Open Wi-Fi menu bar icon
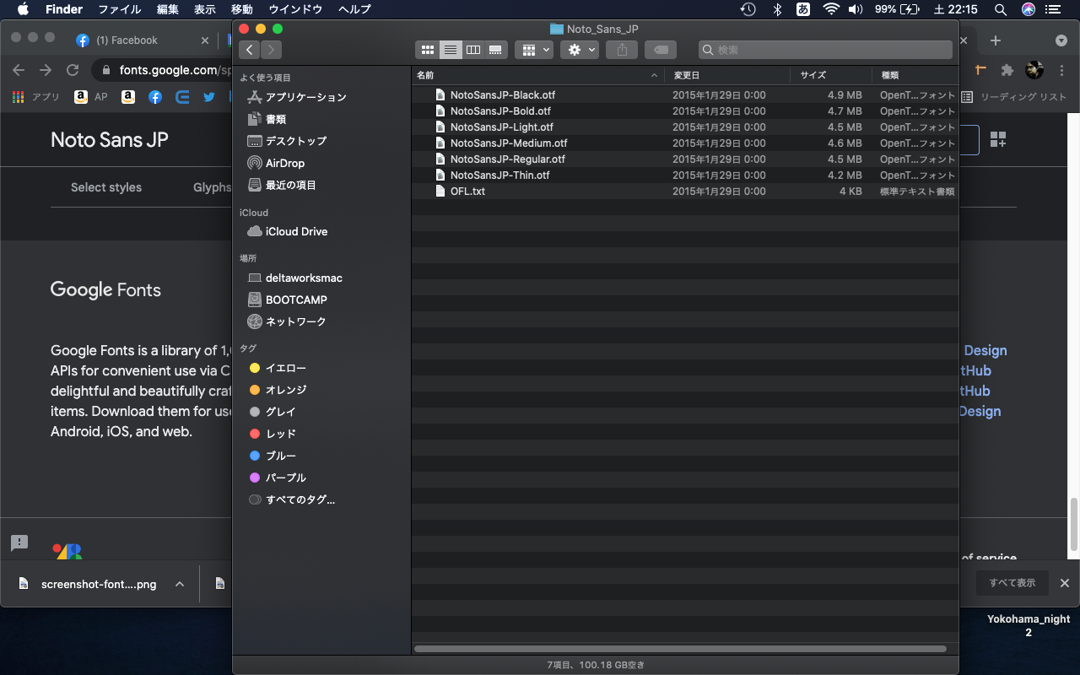1080x675 pixels. coord(831,9)
